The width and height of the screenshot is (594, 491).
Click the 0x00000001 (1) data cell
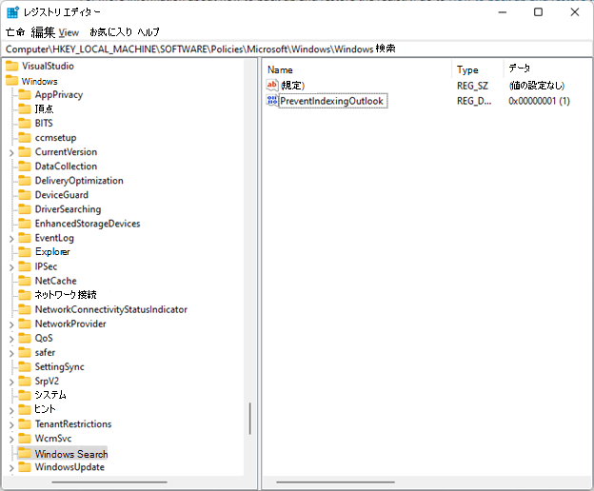point(539,101)
